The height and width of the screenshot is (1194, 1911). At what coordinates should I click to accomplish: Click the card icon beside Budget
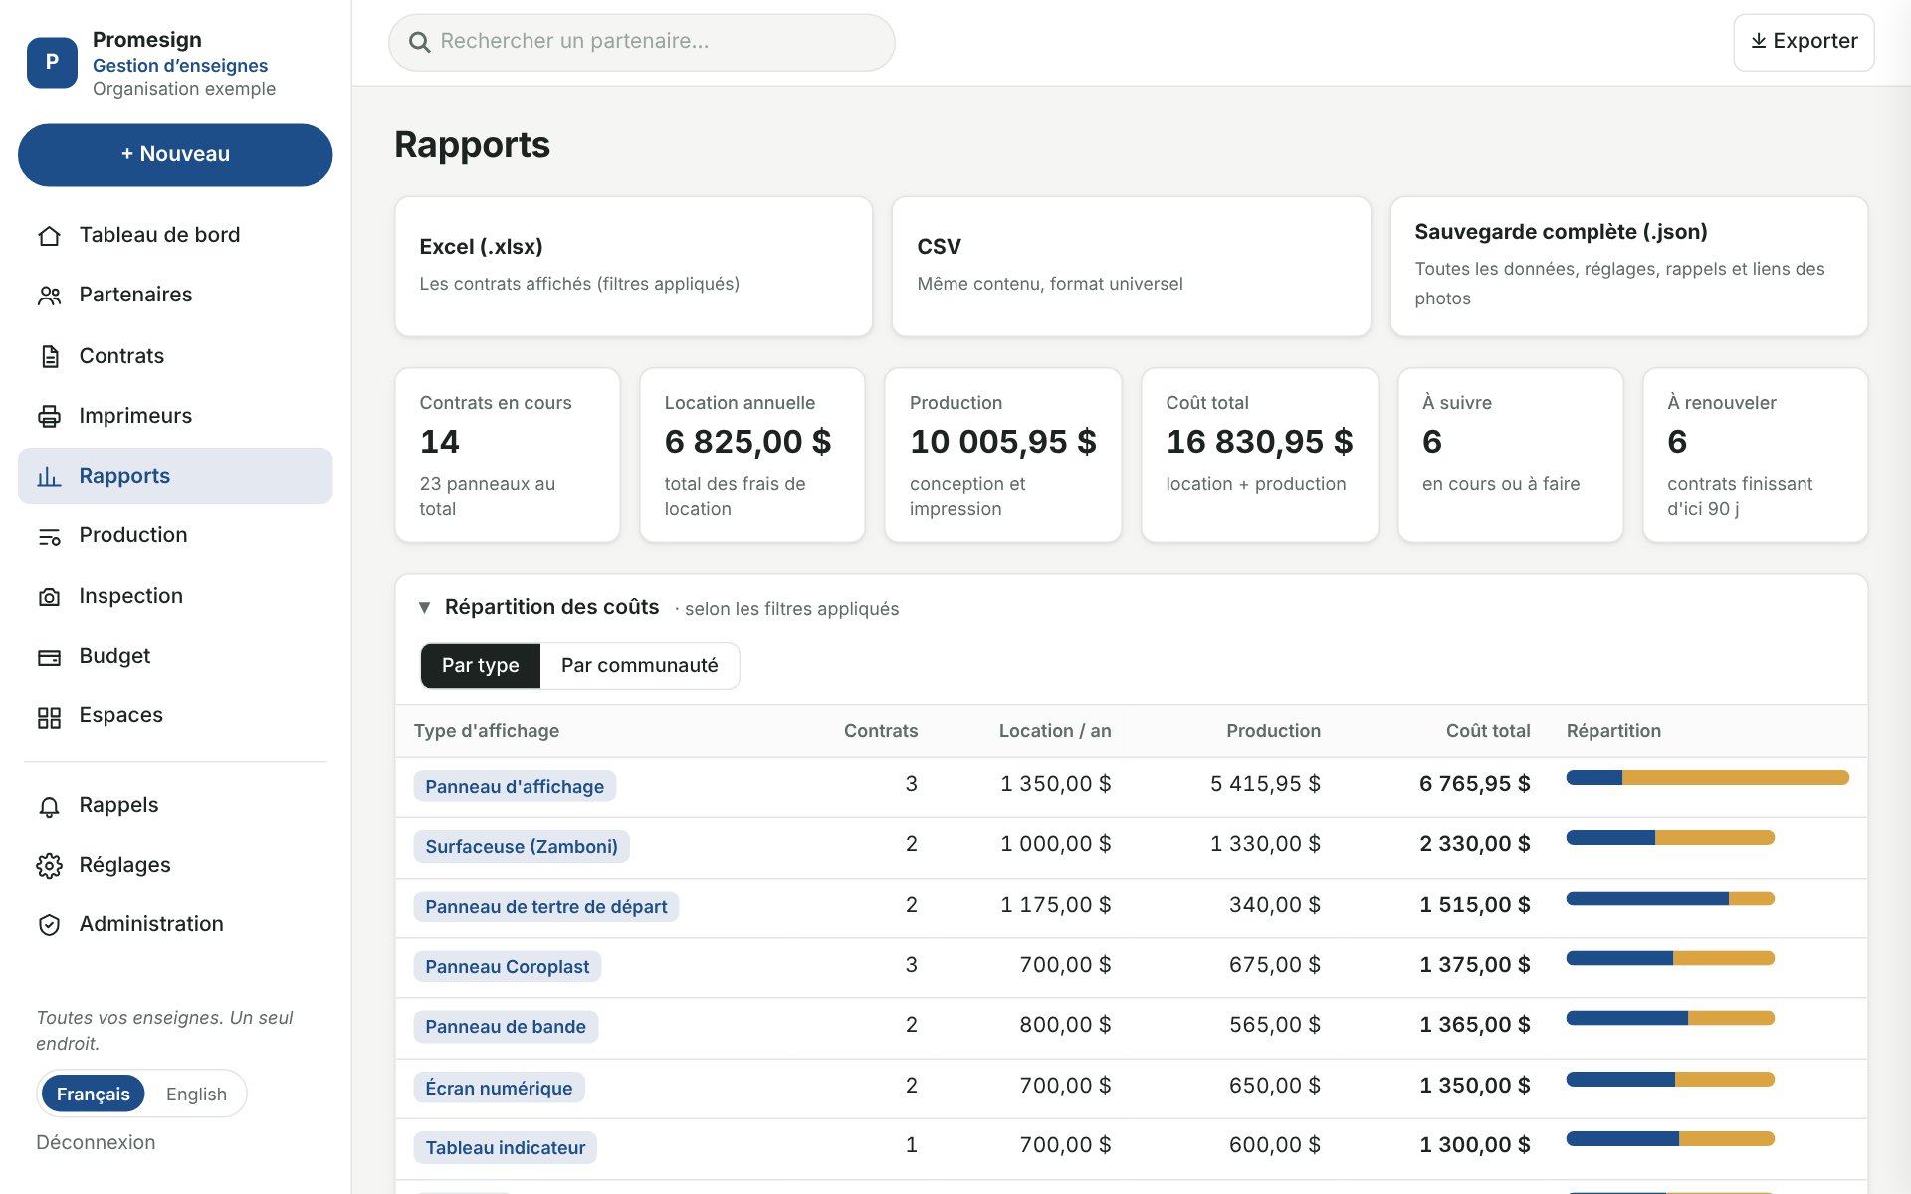click(49, 657)
